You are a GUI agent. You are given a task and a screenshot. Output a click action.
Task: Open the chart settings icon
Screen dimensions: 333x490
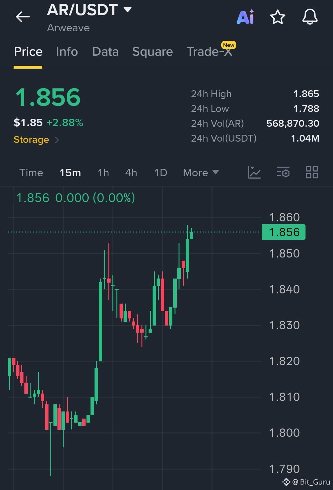pos(283,172)
